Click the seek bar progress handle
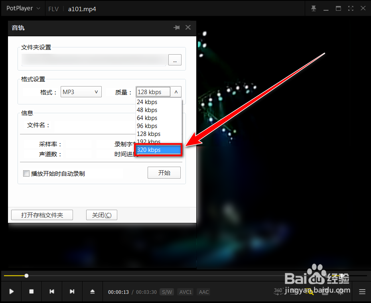The width and height of the screenshot is (371, 303). coord(26,275)
